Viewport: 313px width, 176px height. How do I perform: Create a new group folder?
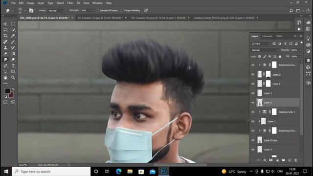pos(283,160)
